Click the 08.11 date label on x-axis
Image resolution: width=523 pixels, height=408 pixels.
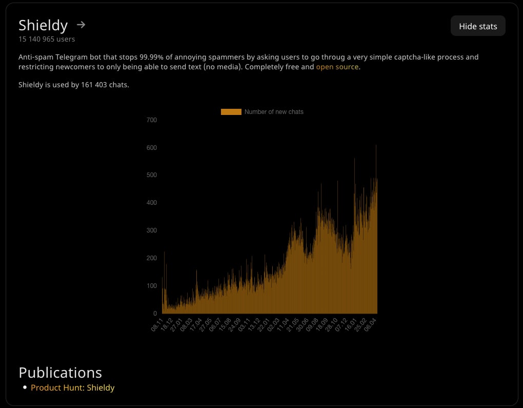[x=157, y=325]
